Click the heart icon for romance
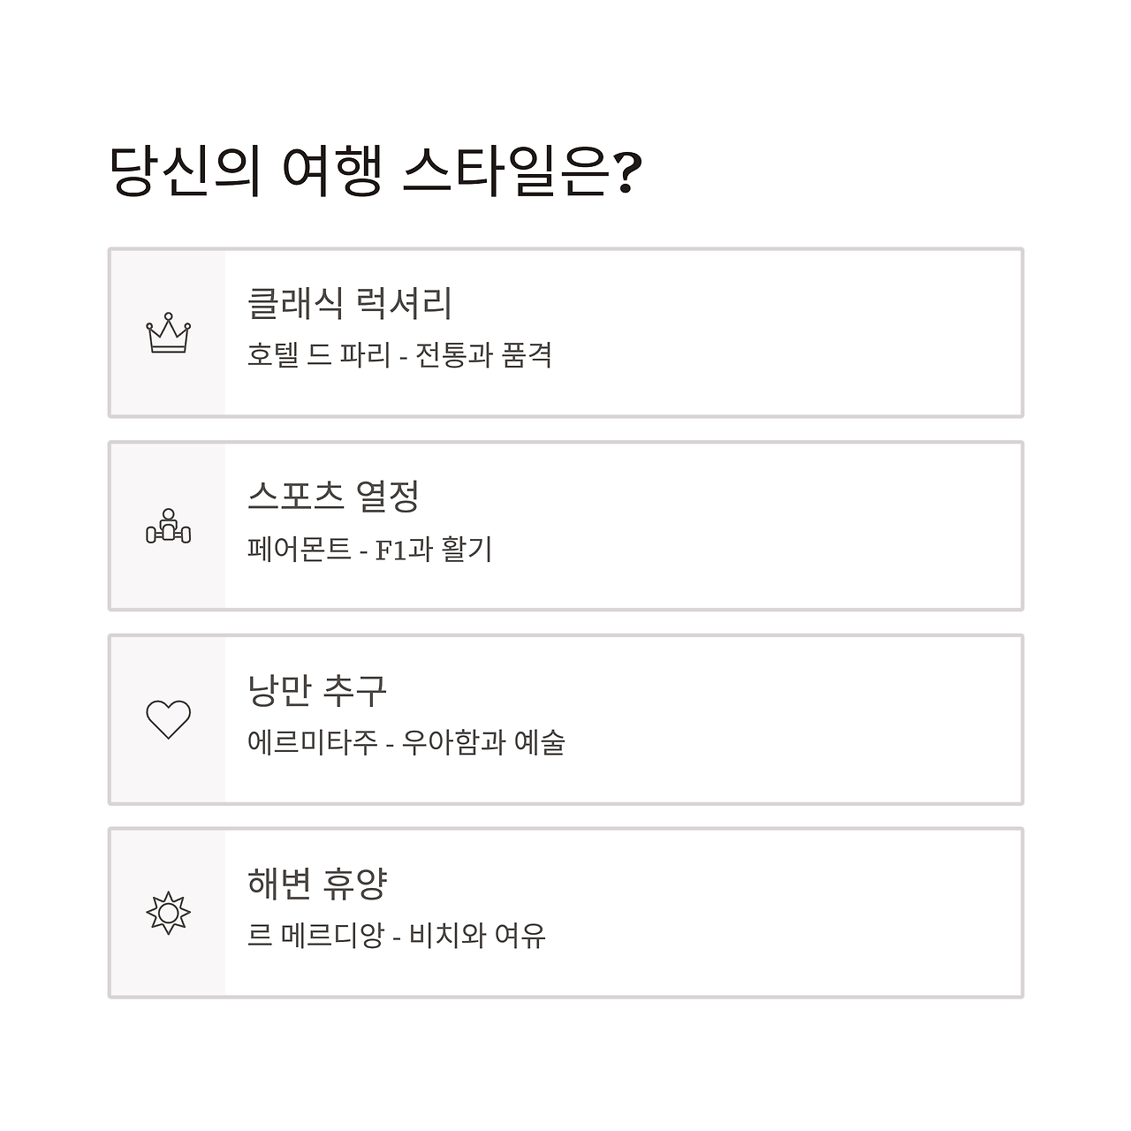The width and height of the screenshot is (1131, 1131). pyautogui.click(x=168, y=719)
